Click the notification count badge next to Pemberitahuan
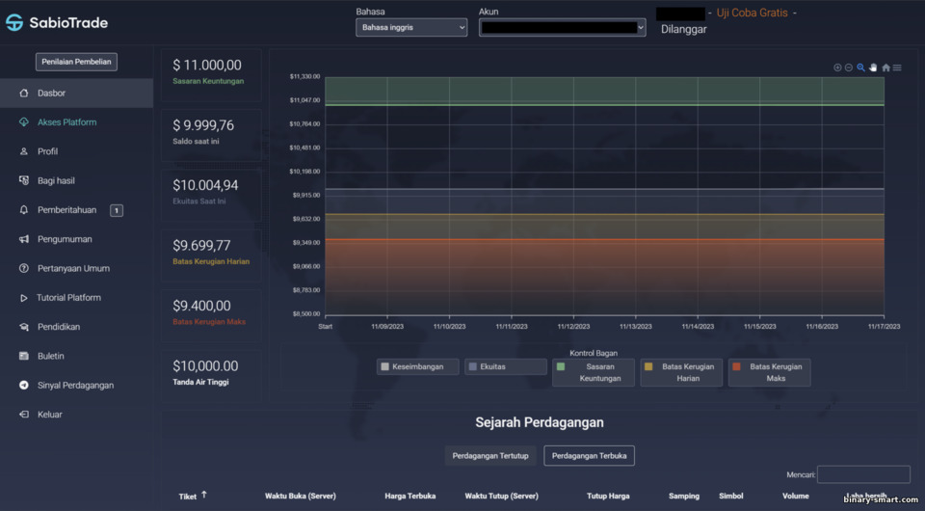 coord(117,210)
